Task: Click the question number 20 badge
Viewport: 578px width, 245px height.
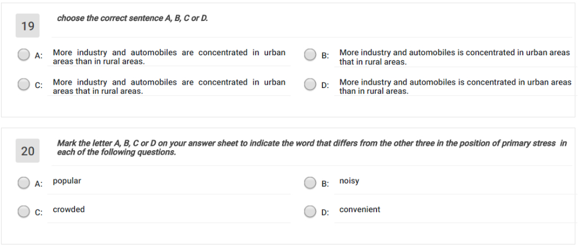Action: (x=28, y=151)
